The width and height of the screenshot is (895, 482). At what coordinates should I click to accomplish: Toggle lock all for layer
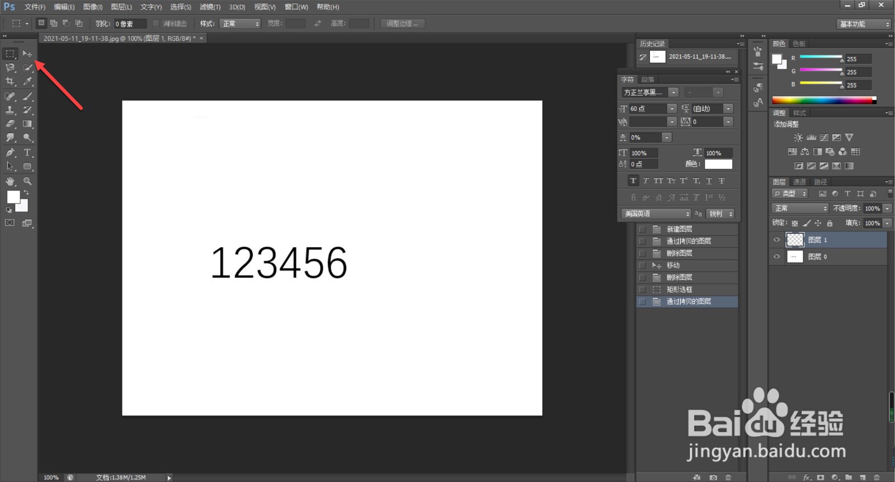coord(830,223)
